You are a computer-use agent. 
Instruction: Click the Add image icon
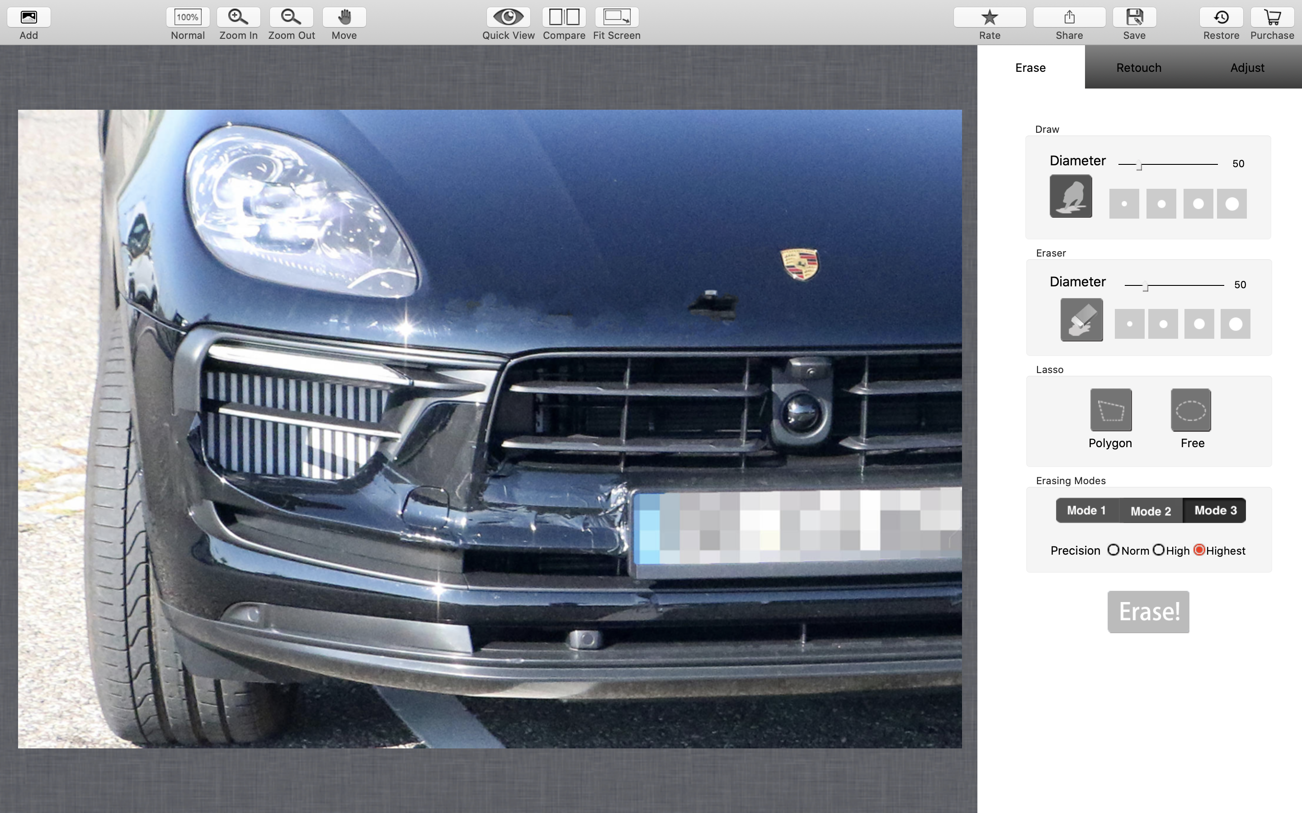coord(28,17)
